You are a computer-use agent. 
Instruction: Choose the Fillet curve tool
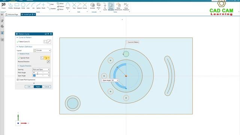click(x=50, y=4)
